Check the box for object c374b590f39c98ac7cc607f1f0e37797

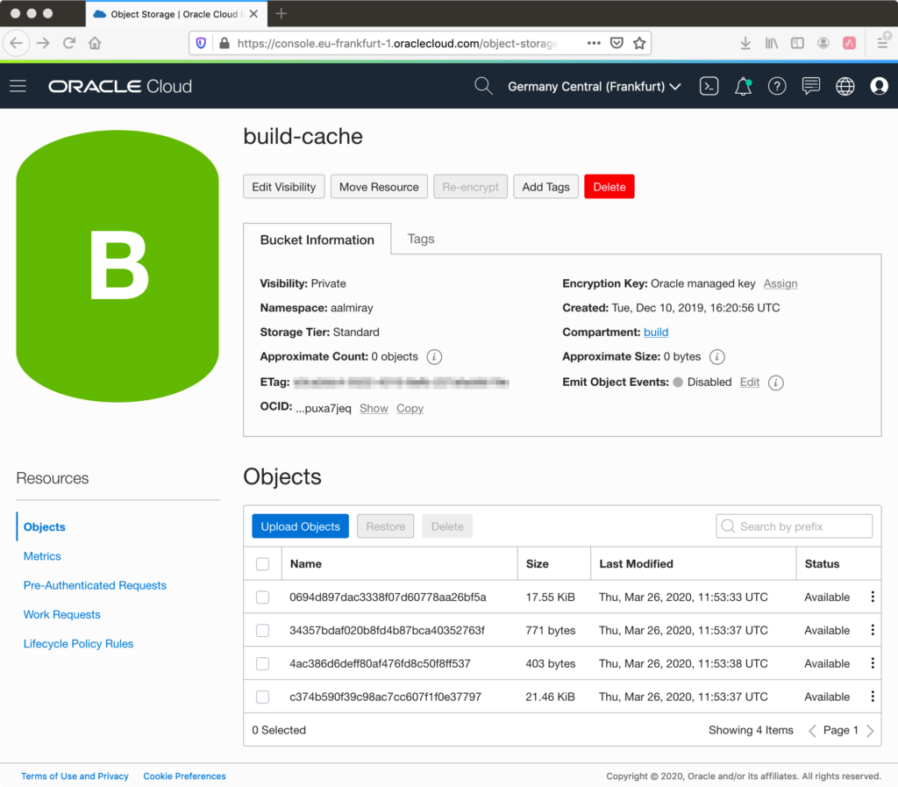click(262, 697)
